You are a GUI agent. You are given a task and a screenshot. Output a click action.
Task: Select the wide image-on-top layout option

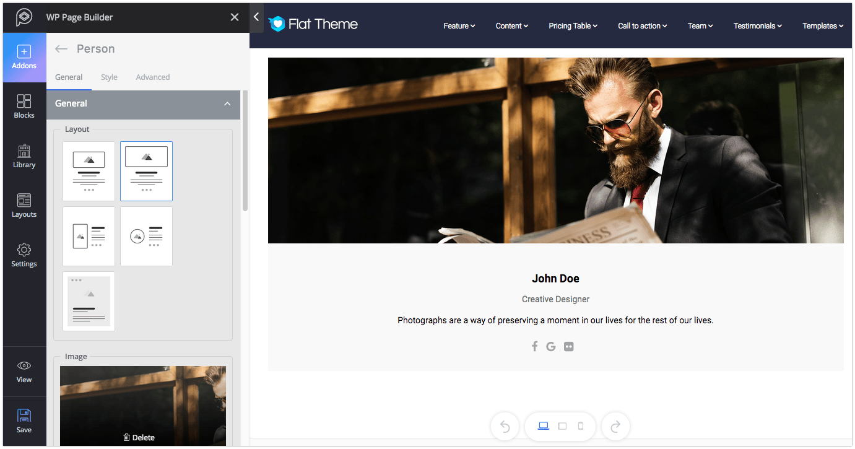click(x=146, y=171)
